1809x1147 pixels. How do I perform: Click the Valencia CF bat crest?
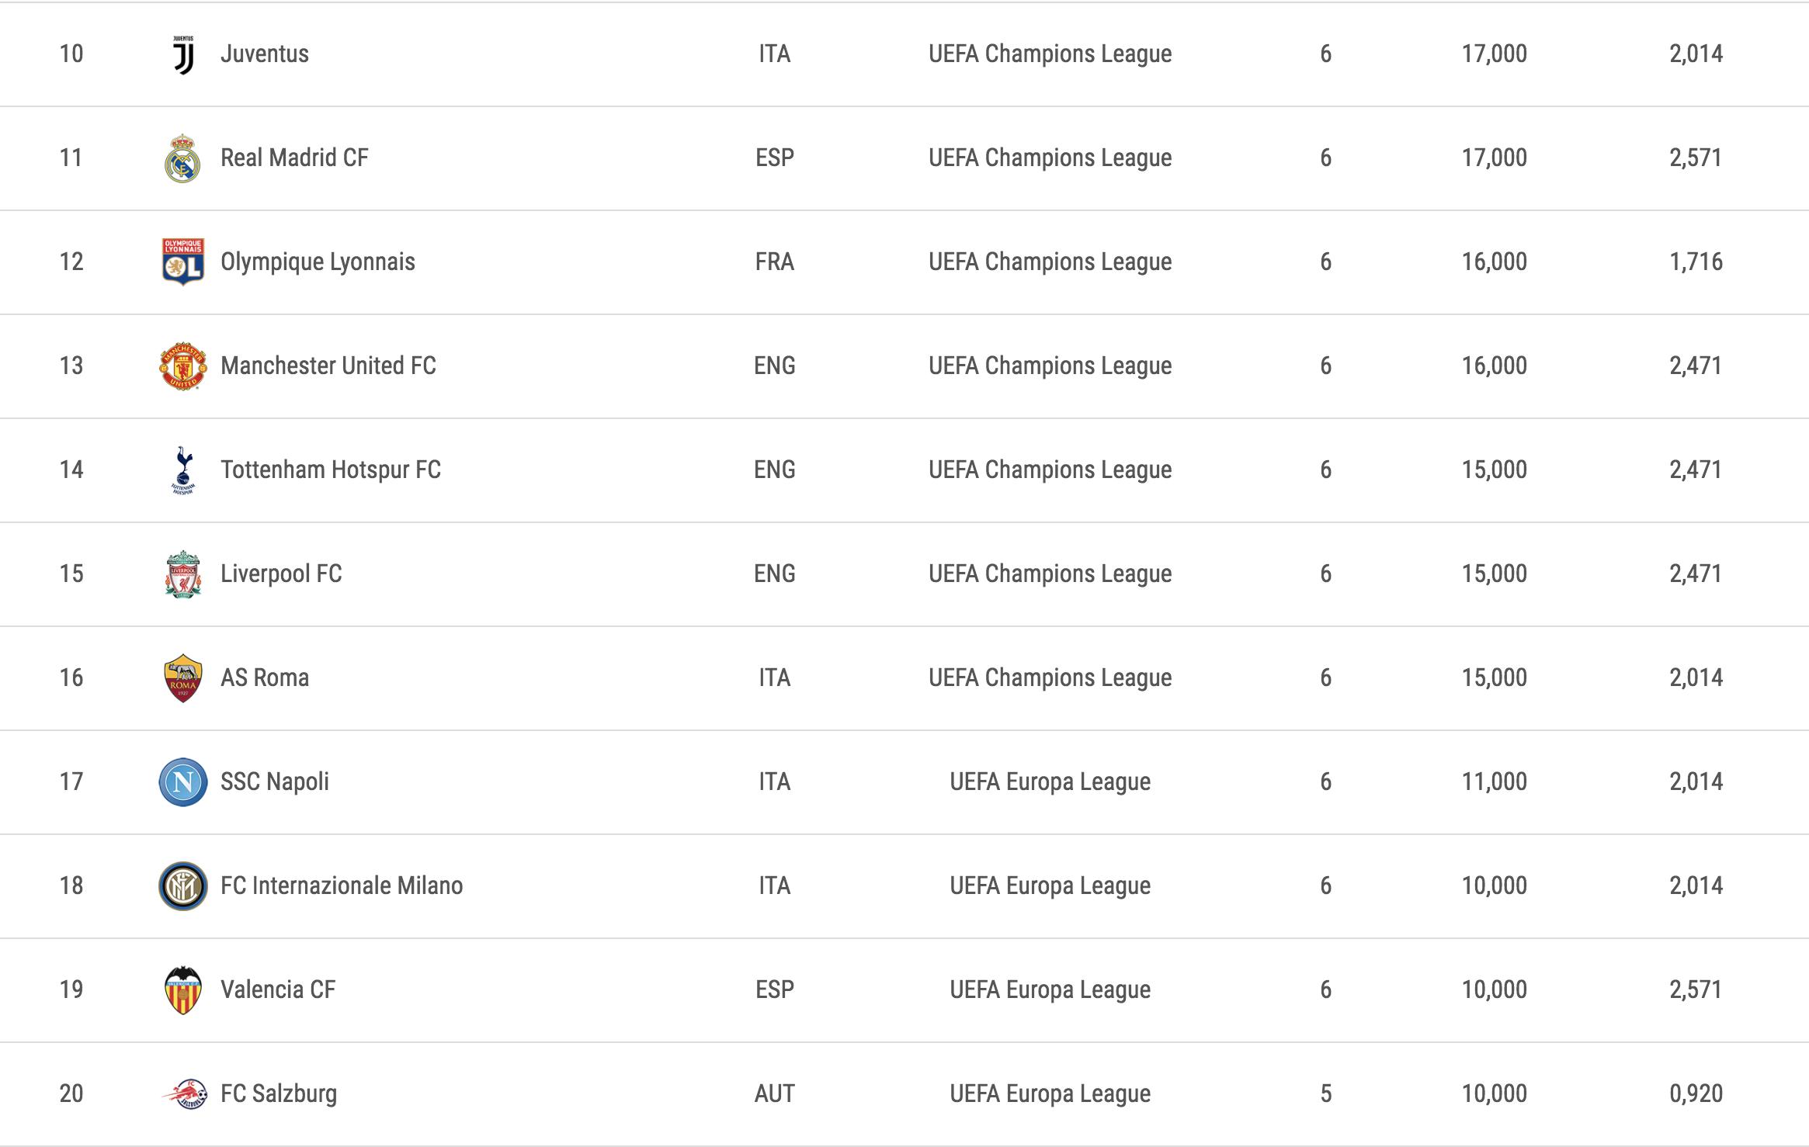(x=183, y=990)
